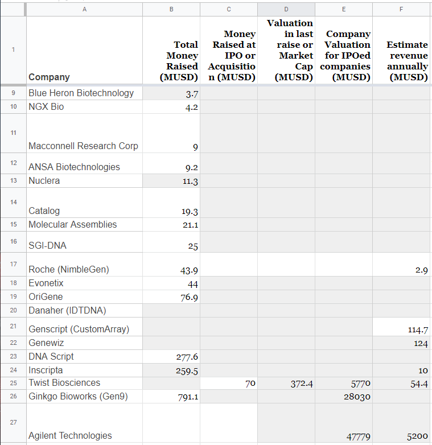Screen dimensions: 432x445
Task: Select column C header
Action: coord(229,9)
